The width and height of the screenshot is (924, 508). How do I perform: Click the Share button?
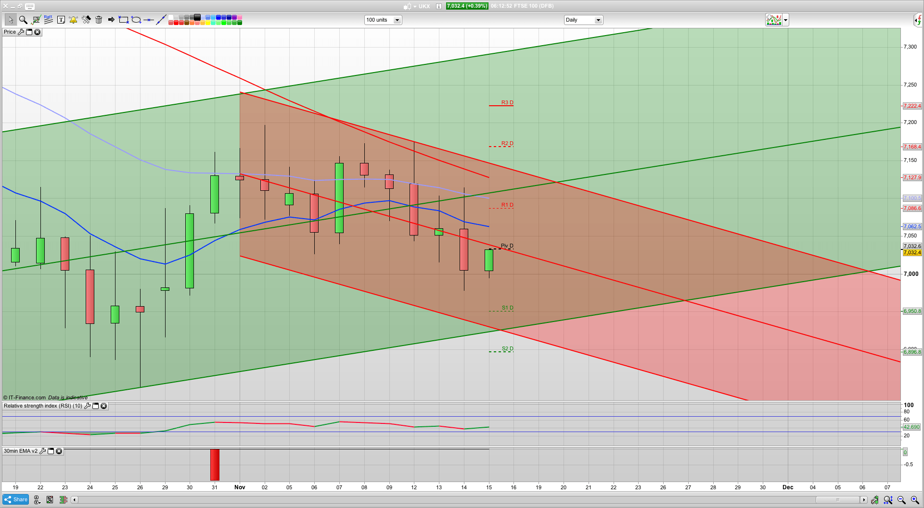[x=15, y=500]
